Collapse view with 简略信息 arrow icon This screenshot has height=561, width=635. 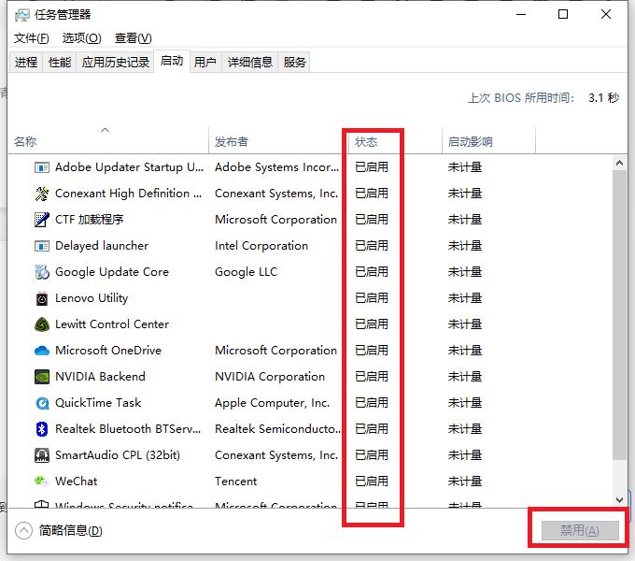pos(23,530)
